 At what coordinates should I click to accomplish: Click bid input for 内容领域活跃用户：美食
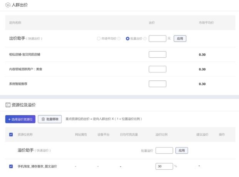pyautogui.click(x=157, y=69)
